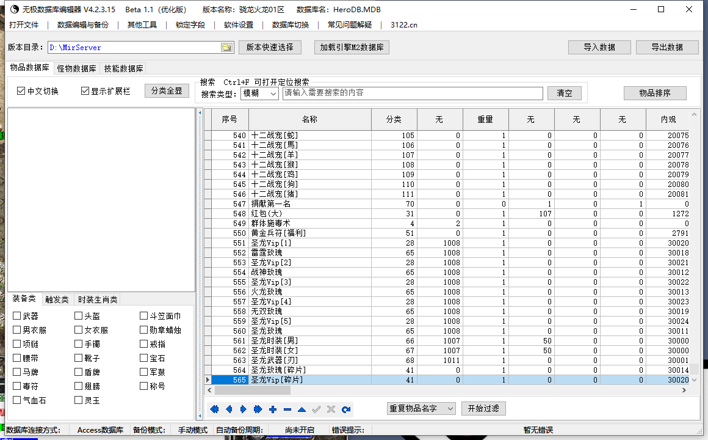
Task: Click the 版本目录 path field
Action: pos(134,48)
